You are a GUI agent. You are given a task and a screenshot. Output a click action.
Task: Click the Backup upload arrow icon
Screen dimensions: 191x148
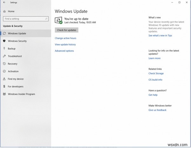tap(4, 49)
